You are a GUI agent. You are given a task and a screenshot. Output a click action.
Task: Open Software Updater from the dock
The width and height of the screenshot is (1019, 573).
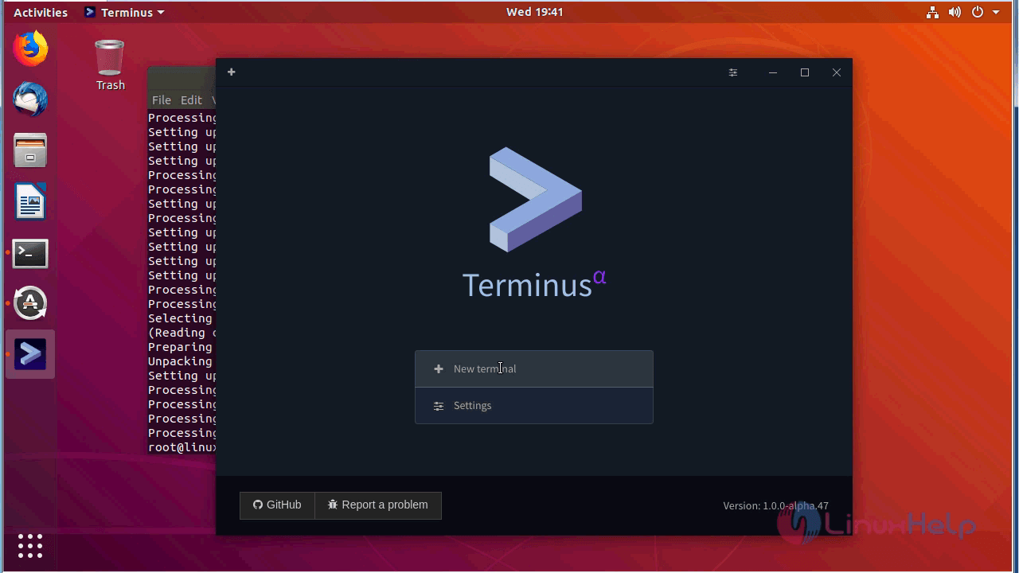pyautogui.click(x=30, y=303)
